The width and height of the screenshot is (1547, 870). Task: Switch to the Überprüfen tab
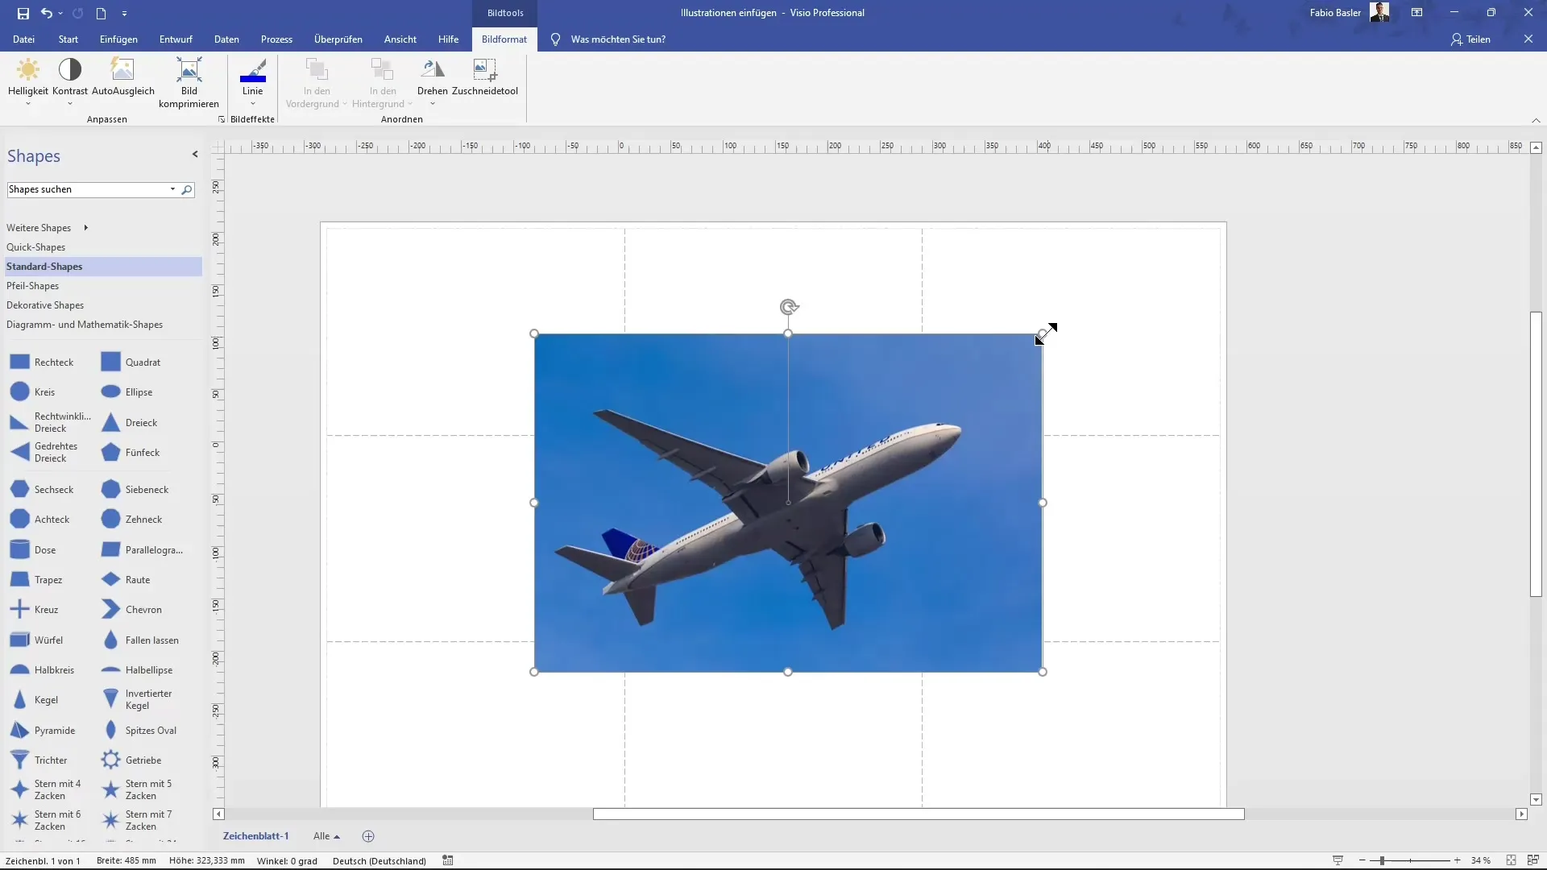[338, 39]
